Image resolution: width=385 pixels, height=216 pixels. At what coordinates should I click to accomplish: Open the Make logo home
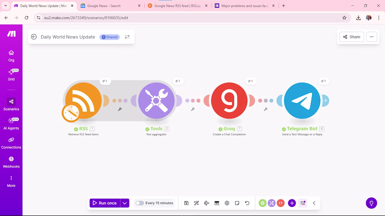[x=11, y=34]
